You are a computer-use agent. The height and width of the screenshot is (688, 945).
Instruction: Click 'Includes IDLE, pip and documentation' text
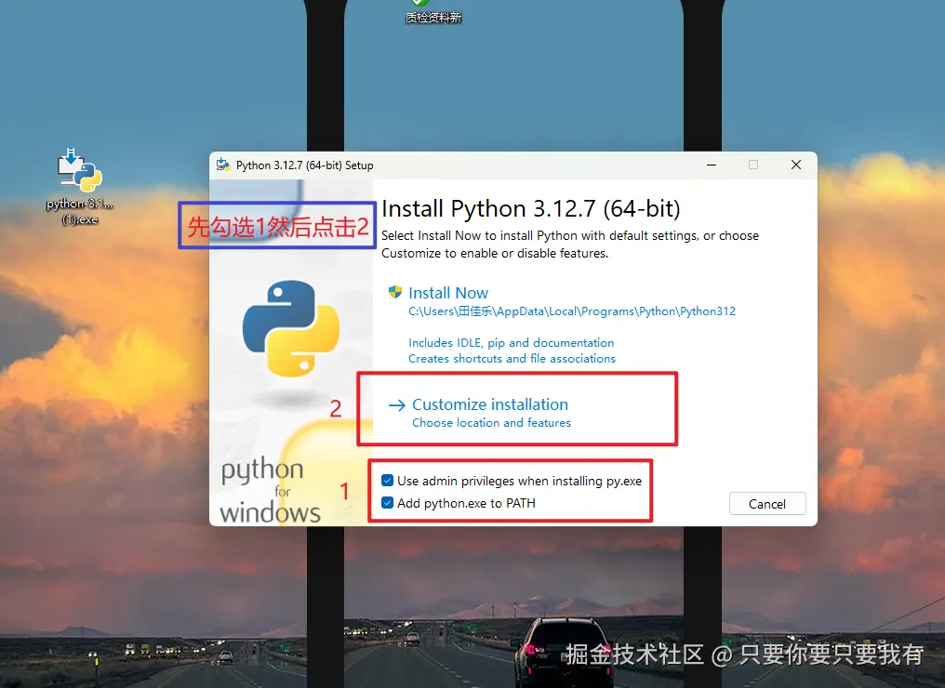pos(511,343)
